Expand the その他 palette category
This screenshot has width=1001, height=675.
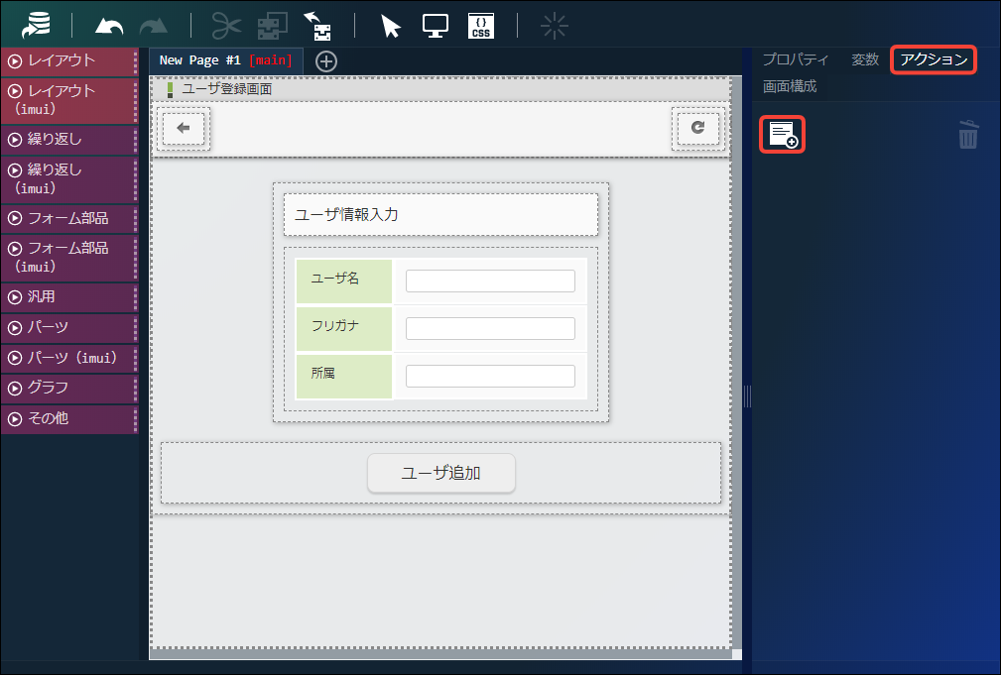[68, 418]
